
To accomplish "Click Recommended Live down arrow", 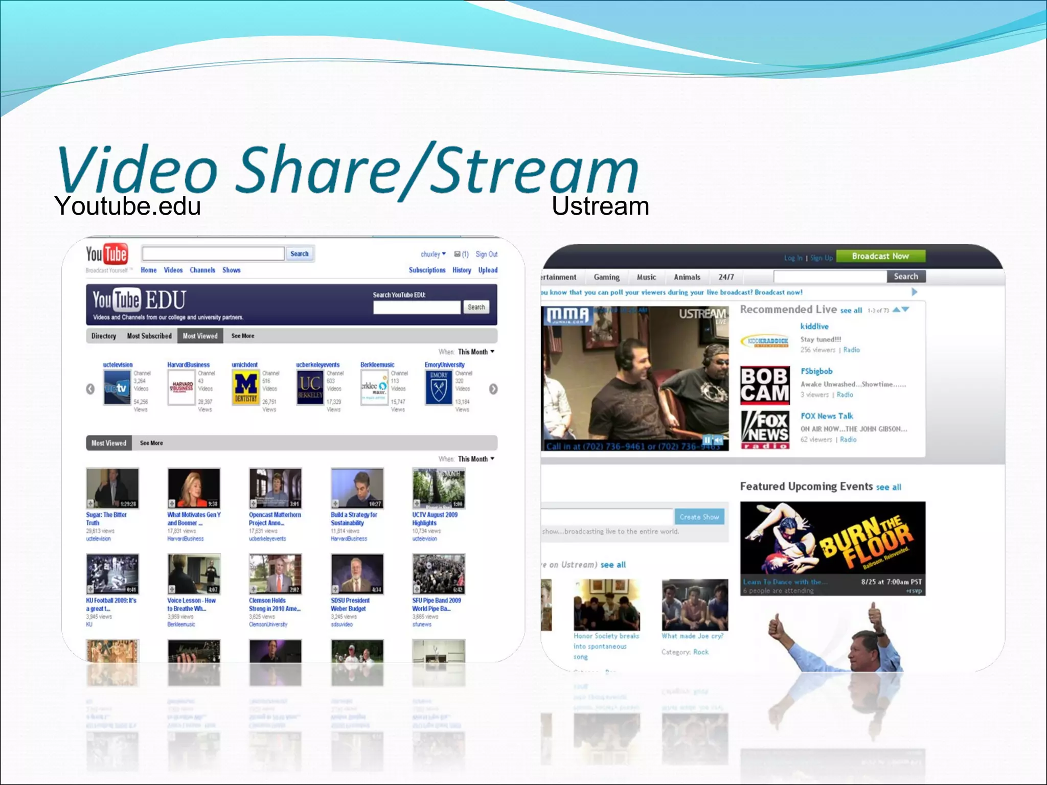I will point(905,310).
